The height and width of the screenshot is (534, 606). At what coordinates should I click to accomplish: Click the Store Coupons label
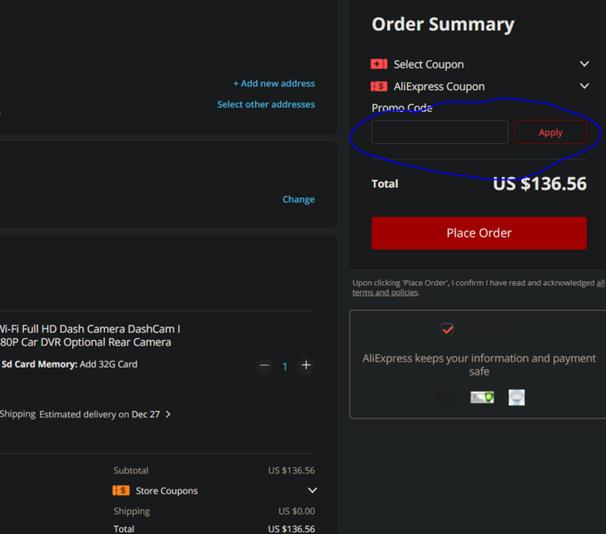[x=166, y=490]
